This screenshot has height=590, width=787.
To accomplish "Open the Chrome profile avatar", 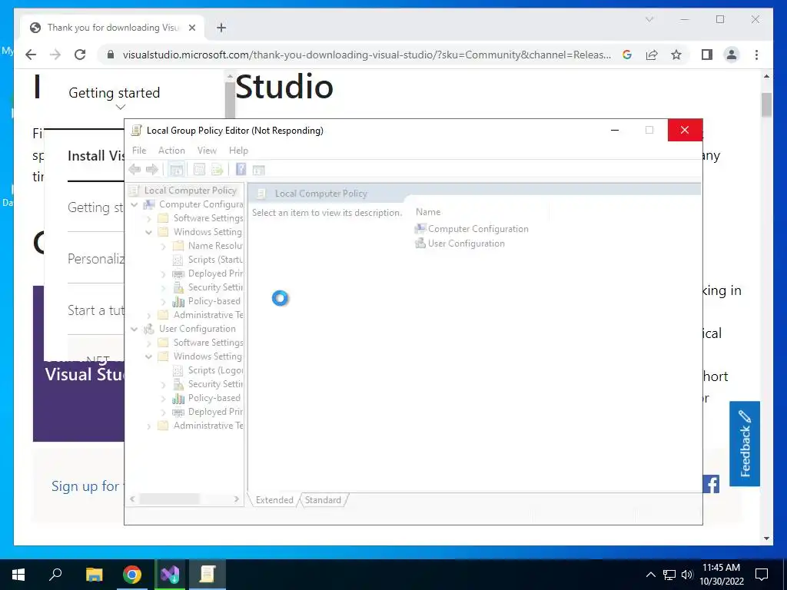I will click(732, 55).
